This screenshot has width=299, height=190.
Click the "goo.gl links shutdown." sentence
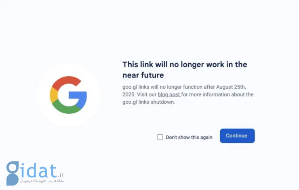click(x=149, y=102)
